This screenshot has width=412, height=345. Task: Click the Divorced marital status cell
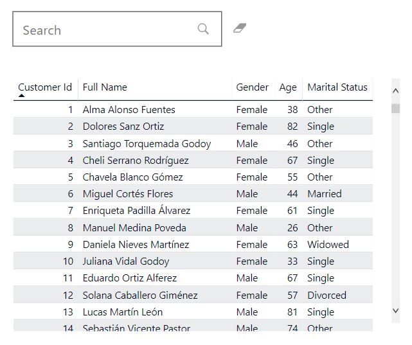(x=327, y=296)
